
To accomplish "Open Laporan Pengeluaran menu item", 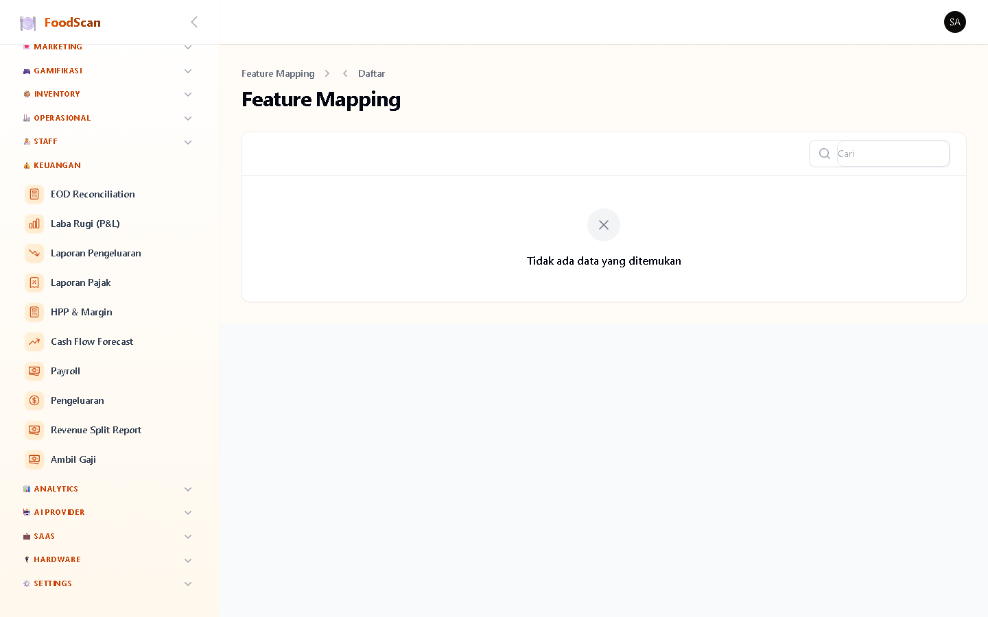I will (110, 253).
